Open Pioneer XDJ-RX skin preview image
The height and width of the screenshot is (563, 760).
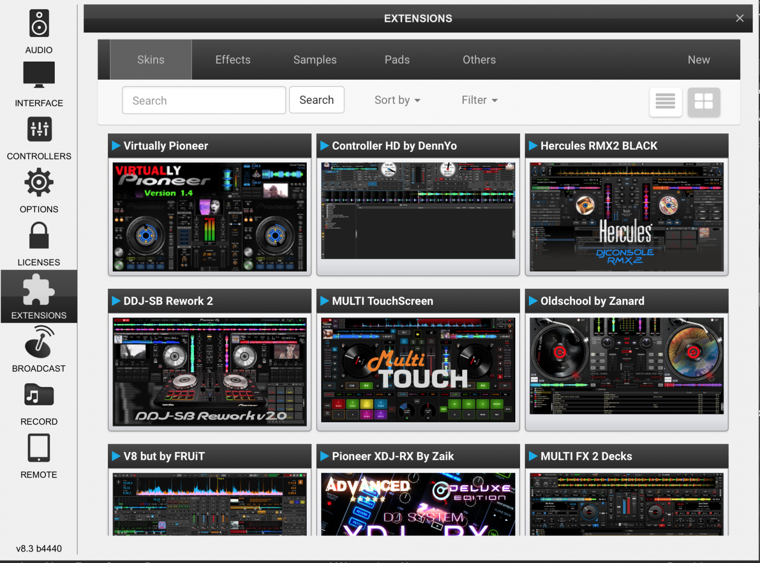pos(418,504)
